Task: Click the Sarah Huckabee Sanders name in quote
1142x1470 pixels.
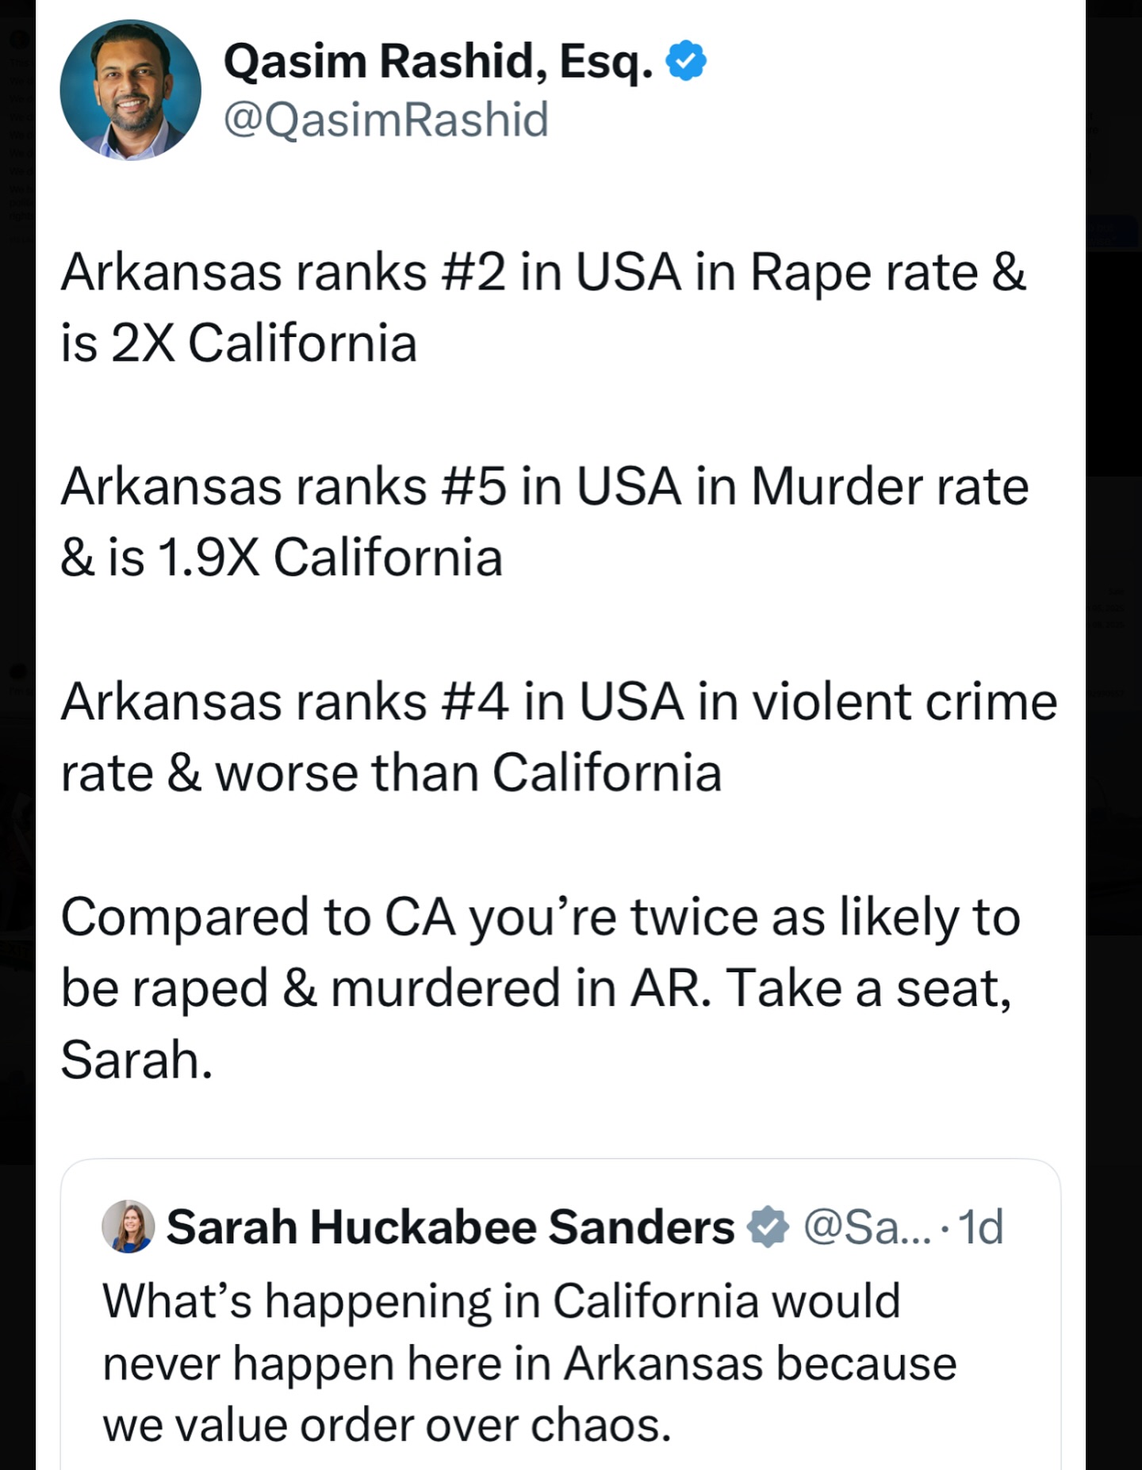Action: click(x=450, y=1227)
